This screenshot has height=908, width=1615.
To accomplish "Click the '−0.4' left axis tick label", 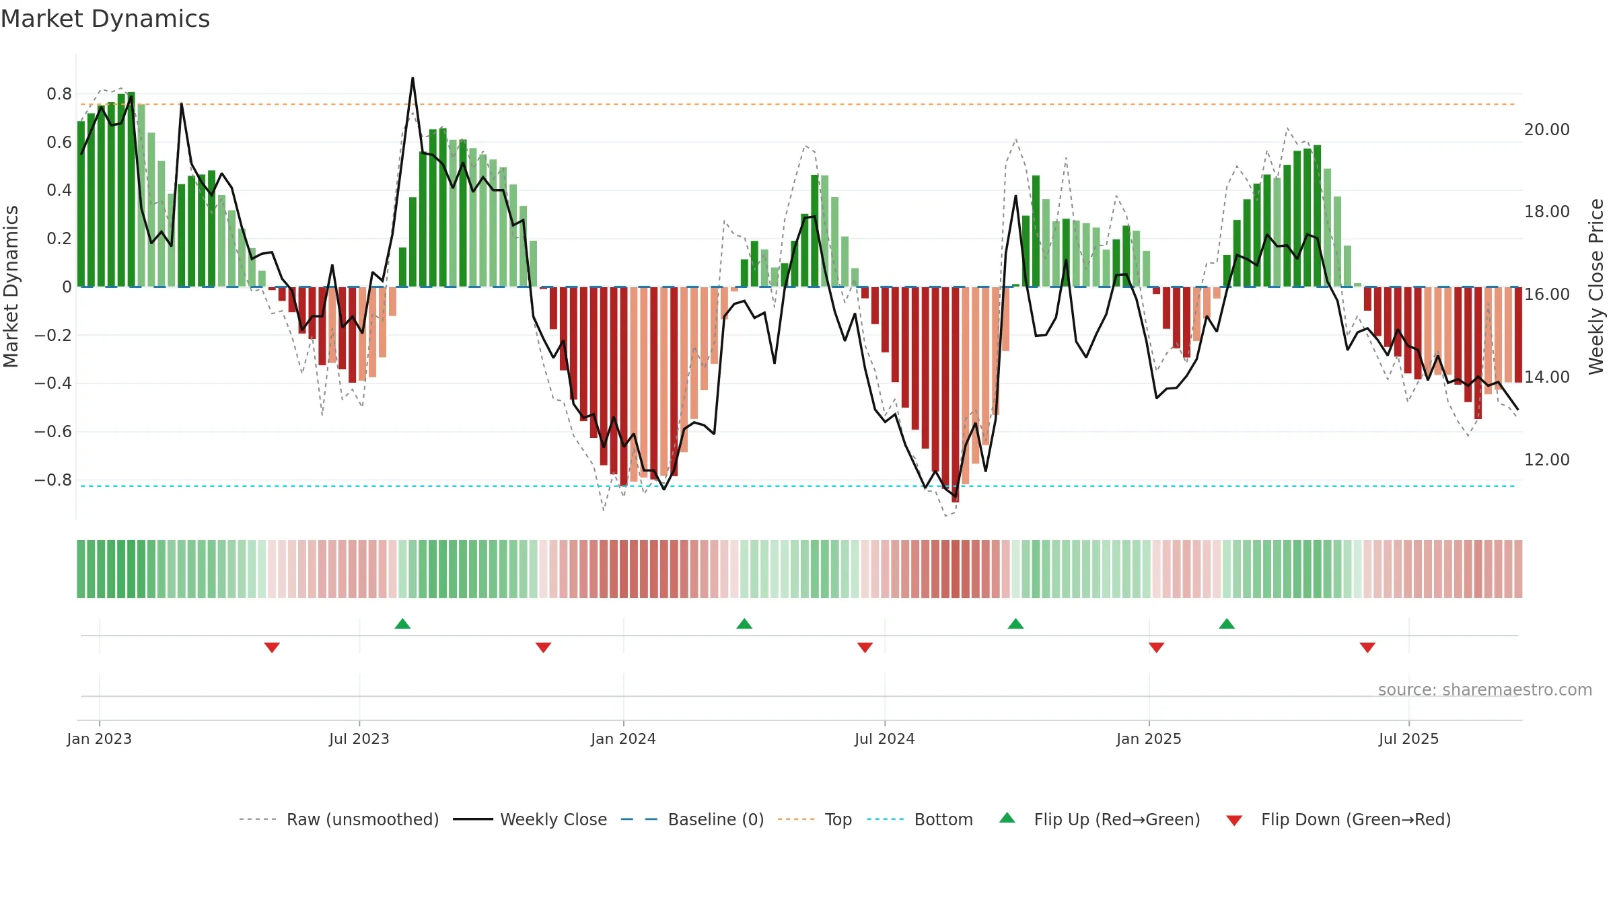I will click(53, 383).
